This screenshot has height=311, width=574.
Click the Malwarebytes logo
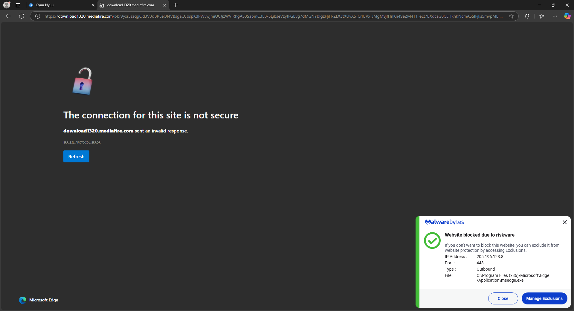point(444,222)
